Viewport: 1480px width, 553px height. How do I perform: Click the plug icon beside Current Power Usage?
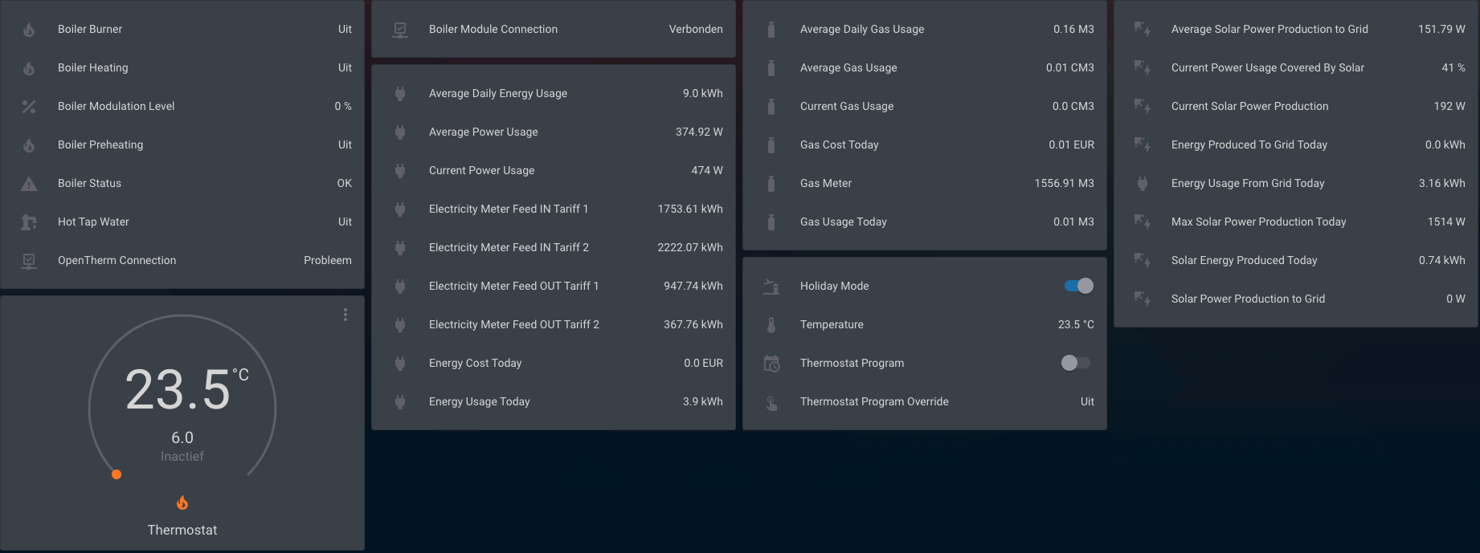[x=400, y=171]
